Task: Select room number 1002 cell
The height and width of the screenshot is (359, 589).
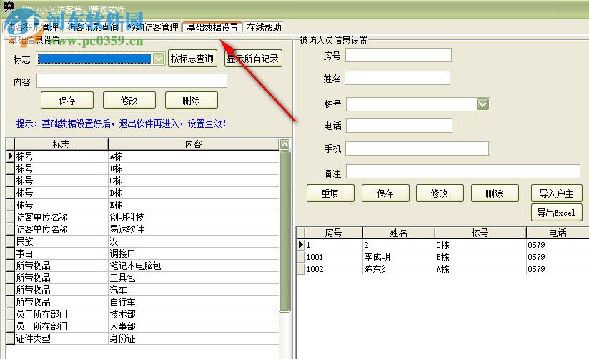Action: (334, 269)
